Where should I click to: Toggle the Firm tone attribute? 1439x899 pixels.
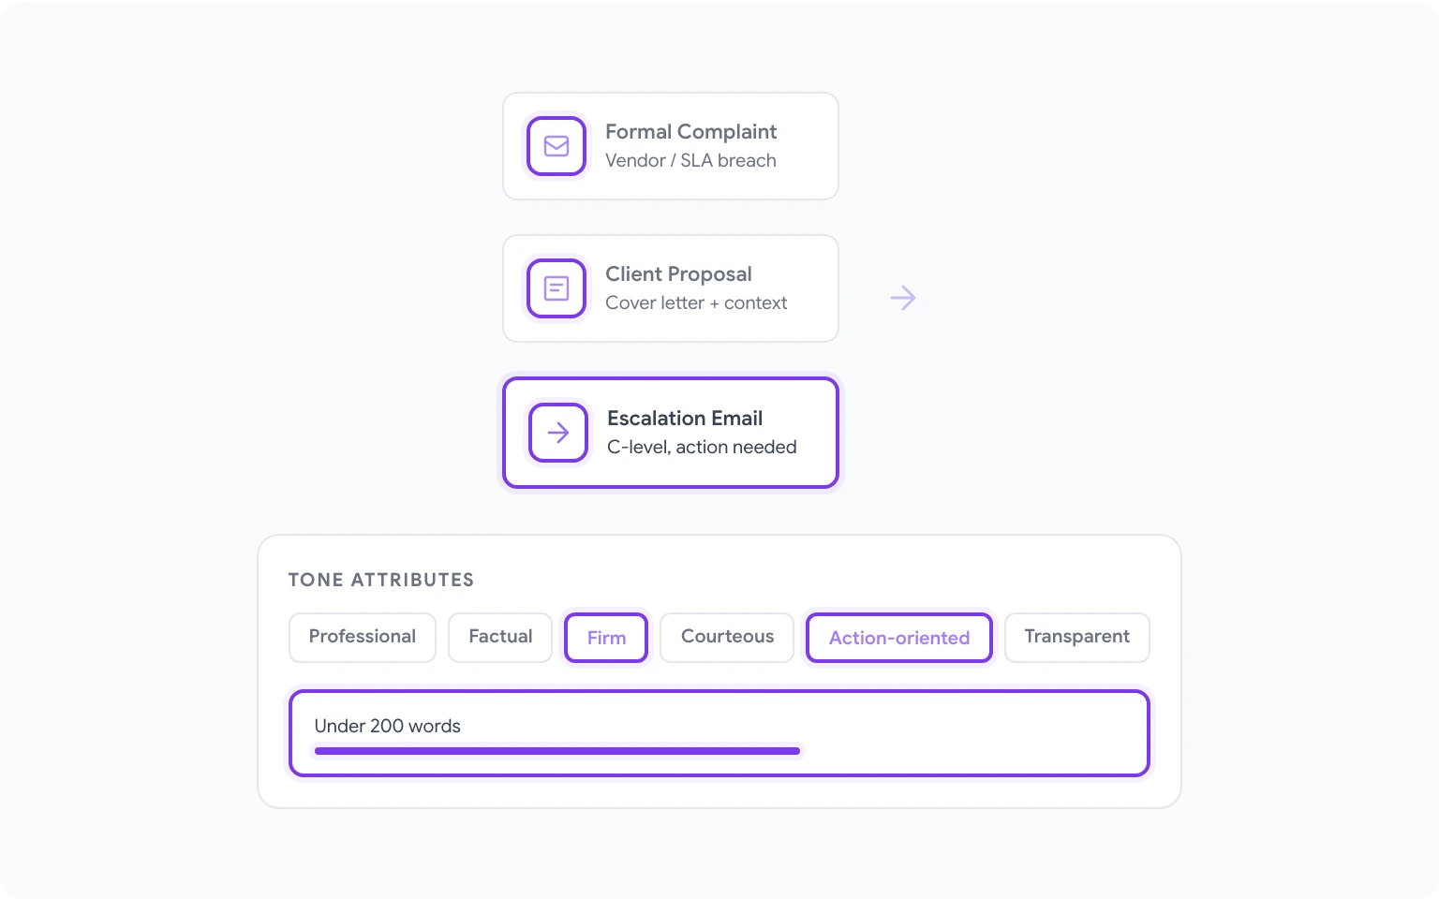[605, 638]
